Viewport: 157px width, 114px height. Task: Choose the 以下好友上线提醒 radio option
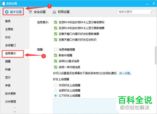(x=56, y=95)
